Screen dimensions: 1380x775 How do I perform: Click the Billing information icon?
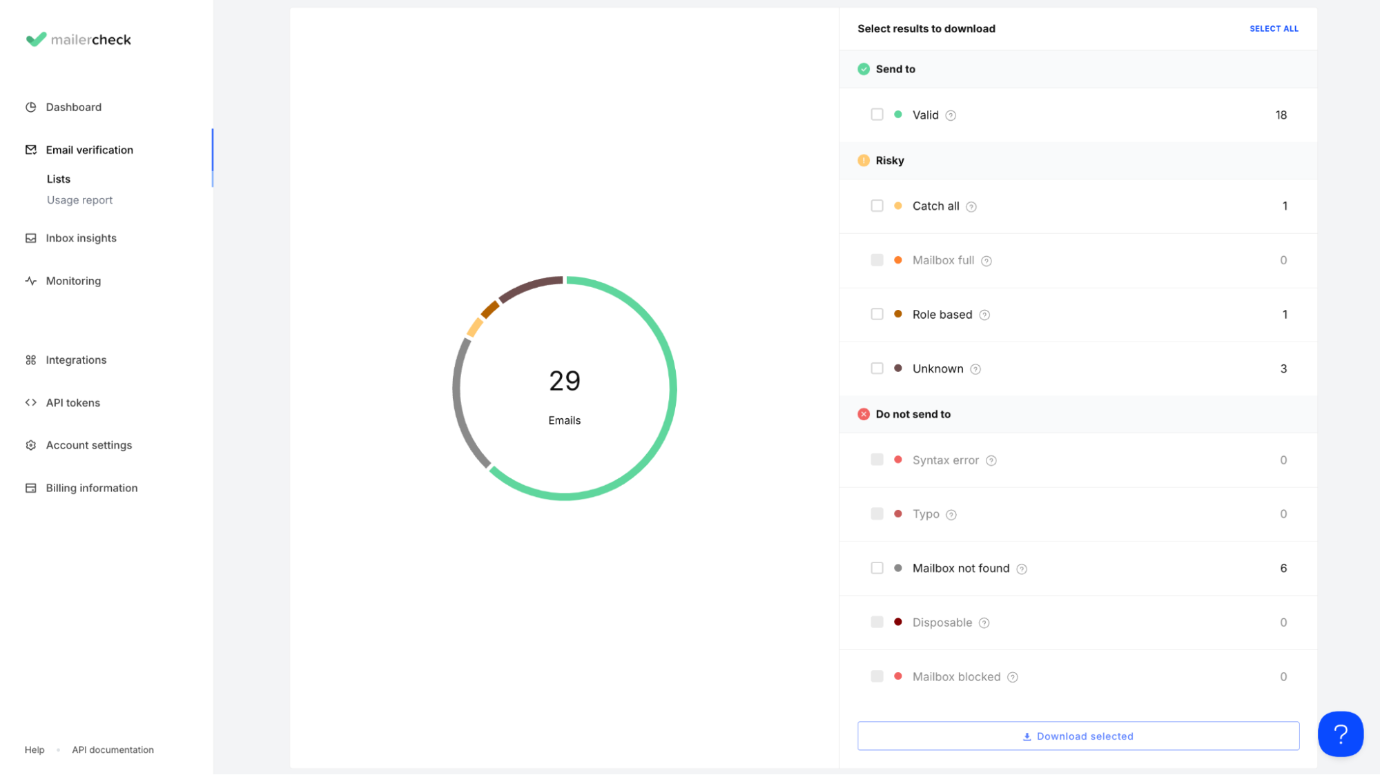[x=31, y=487]
